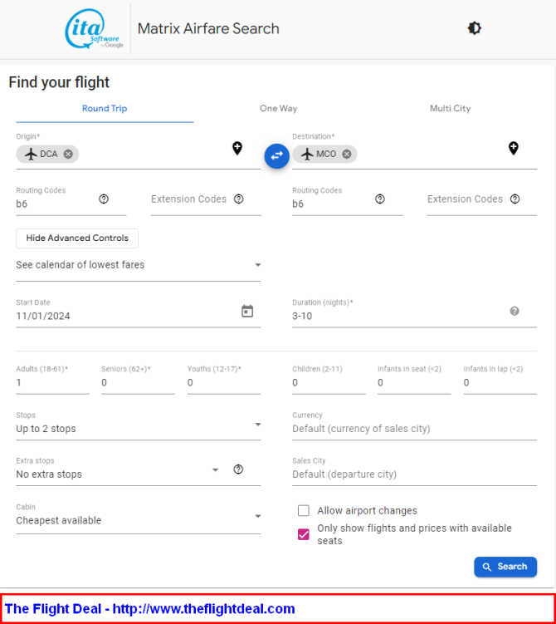Expand See calendar of lowest fares dropdown

coord(139,265)
